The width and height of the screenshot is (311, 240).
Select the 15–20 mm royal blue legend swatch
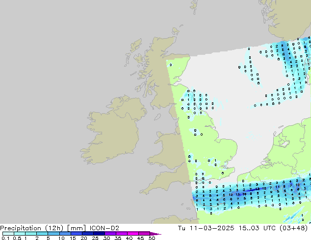[77, 234]
